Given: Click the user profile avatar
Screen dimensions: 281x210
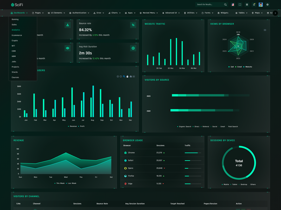Looking at the screenshot, I should (261, 5).
